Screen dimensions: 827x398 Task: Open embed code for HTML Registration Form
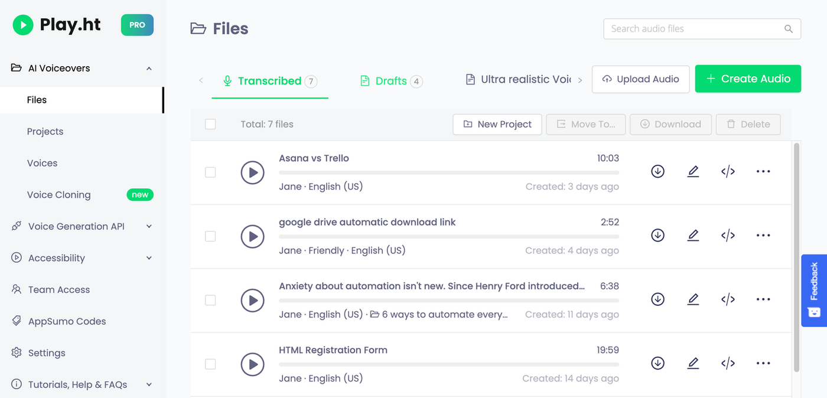pos(728,363)
